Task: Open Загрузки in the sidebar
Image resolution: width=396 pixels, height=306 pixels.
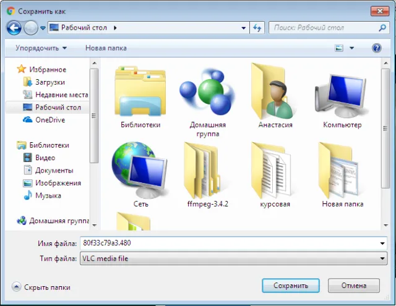Action: [44, 82]
